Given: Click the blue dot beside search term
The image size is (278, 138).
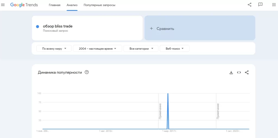Looking at the screenshot, I should click(37, 27).
